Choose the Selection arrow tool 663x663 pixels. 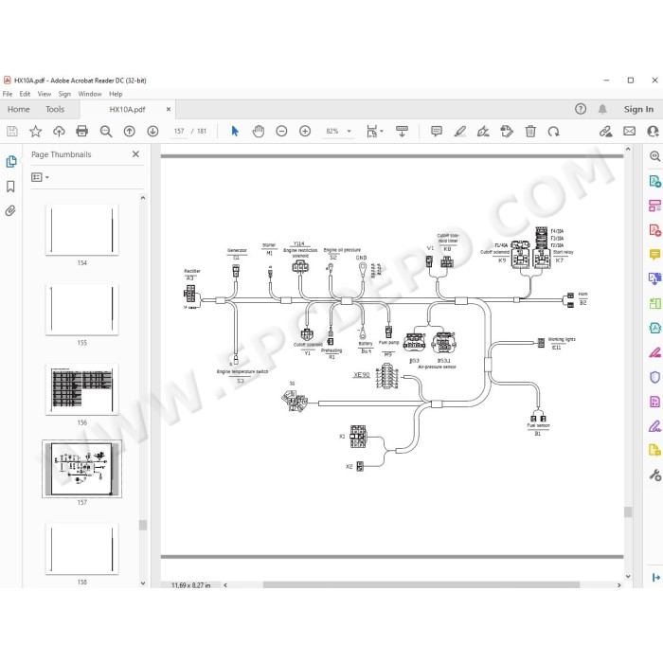click(x=235, y=132)
